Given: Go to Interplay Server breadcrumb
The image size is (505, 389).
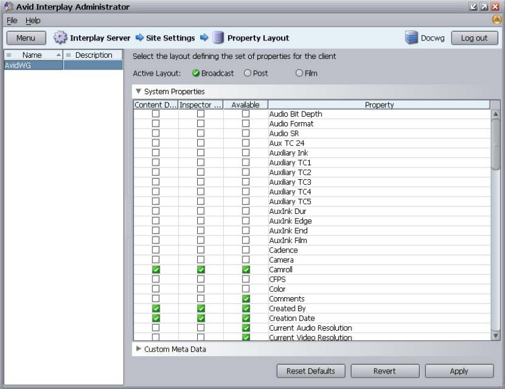Looking at the screenshot, I should (x=100, y=38).
